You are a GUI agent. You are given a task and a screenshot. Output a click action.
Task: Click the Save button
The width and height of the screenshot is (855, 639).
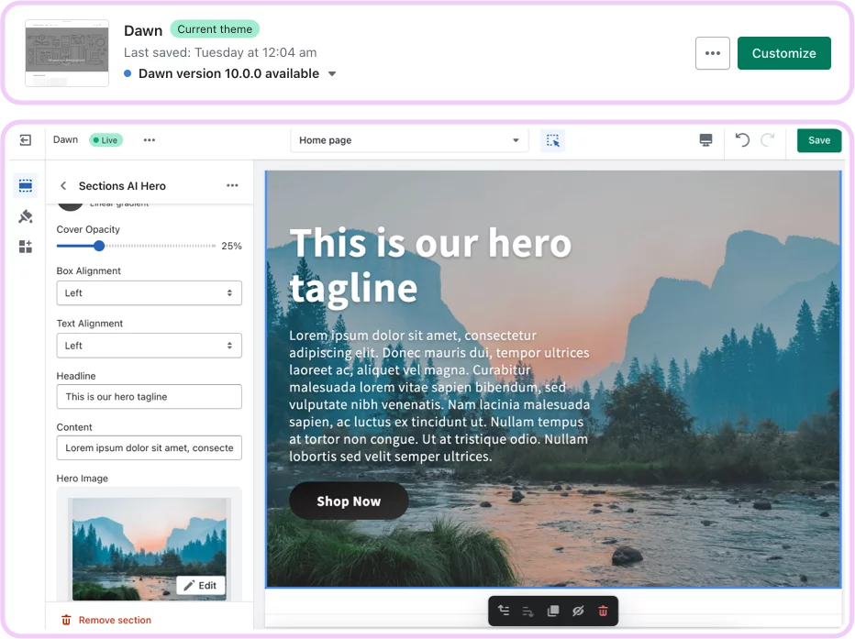click(818, 140)
